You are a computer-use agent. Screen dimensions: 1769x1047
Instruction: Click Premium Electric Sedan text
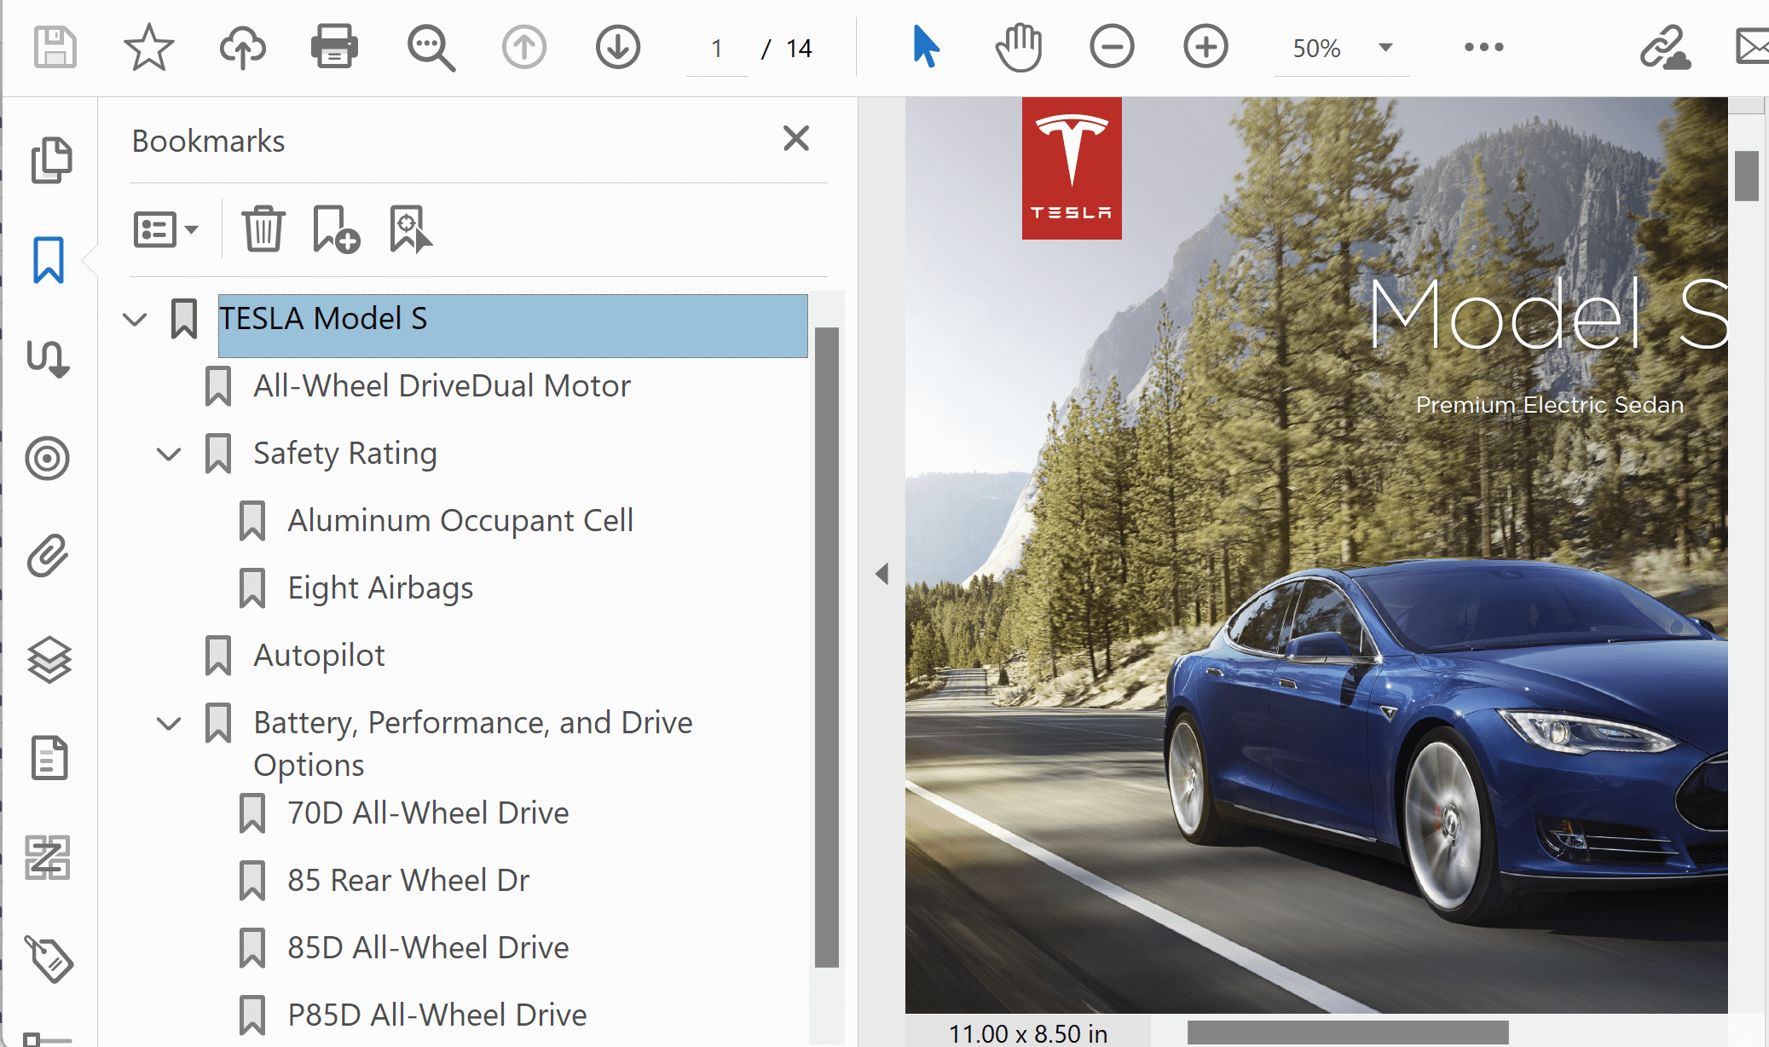(x=1549, y=405)
